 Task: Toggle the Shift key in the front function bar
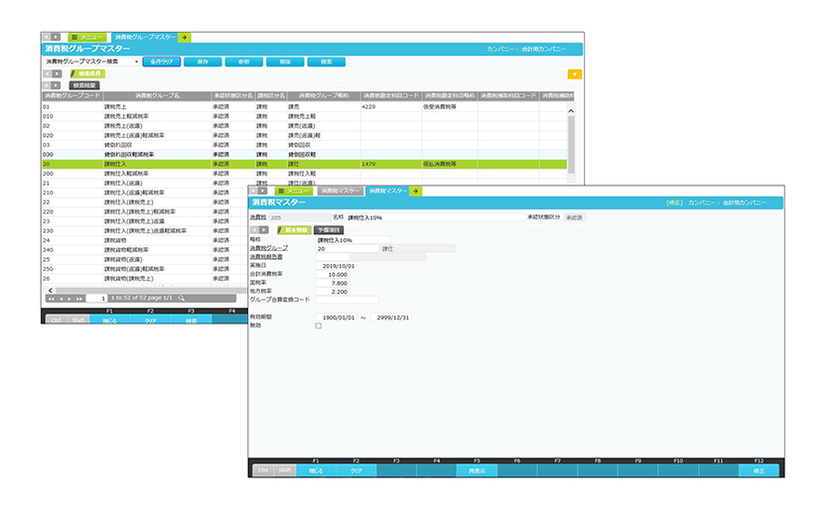pyautogui.click(x=284, y=470)
